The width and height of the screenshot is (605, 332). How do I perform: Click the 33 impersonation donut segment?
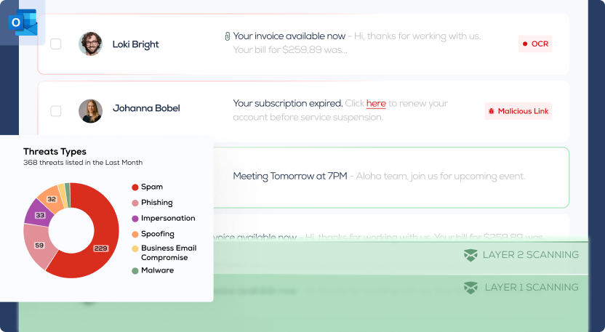40,215
